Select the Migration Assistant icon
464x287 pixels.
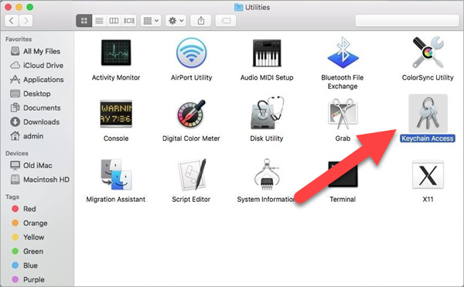pos(116,175)
